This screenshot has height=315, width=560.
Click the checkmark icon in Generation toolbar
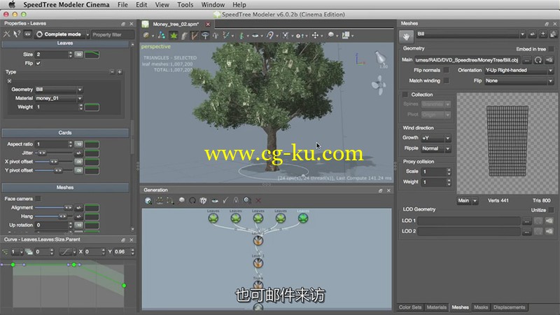[225, 200]
